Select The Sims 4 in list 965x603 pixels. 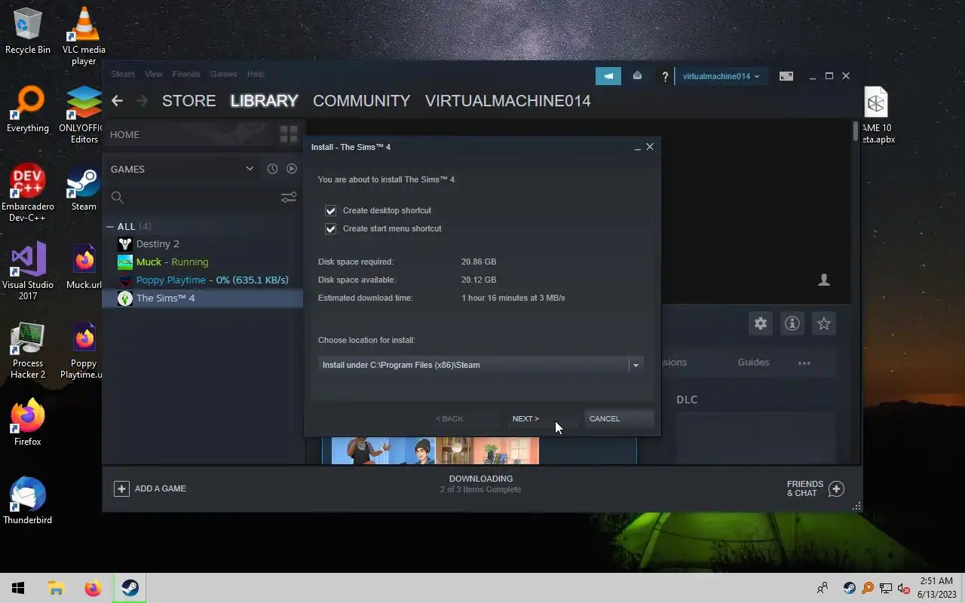coord(204,298)
